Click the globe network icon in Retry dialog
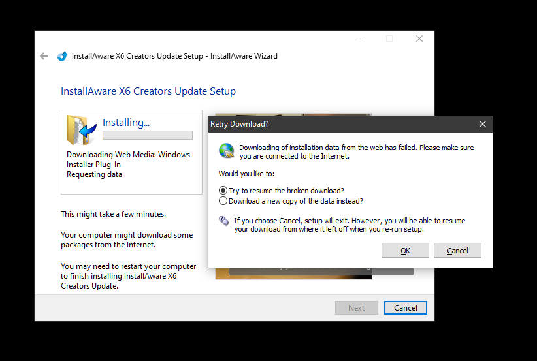This screenshot has height=361, width=537. (226, 151)
